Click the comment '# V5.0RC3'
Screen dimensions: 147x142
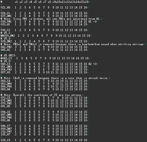pos(8,55)
